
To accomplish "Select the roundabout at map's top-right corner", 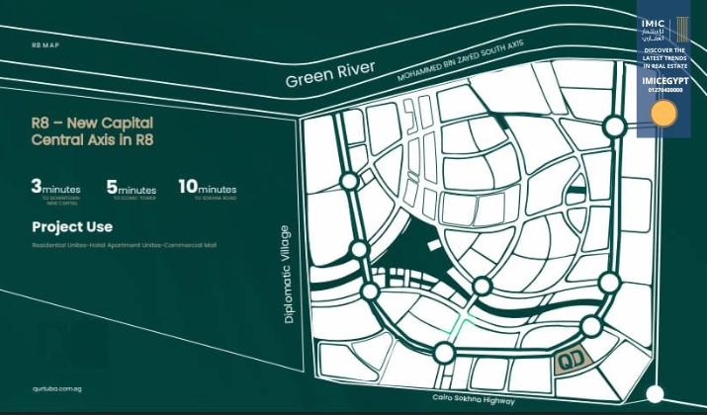I will [x=614, y=126].
